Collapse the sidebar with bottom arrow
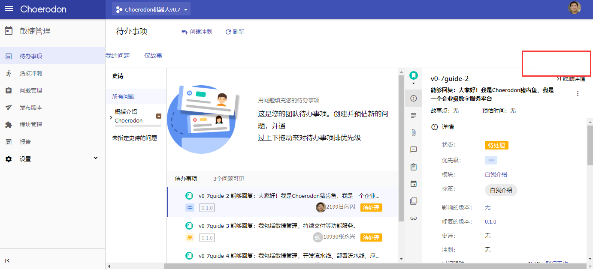The width and height of the screenshot is (593, 269). 8,260
